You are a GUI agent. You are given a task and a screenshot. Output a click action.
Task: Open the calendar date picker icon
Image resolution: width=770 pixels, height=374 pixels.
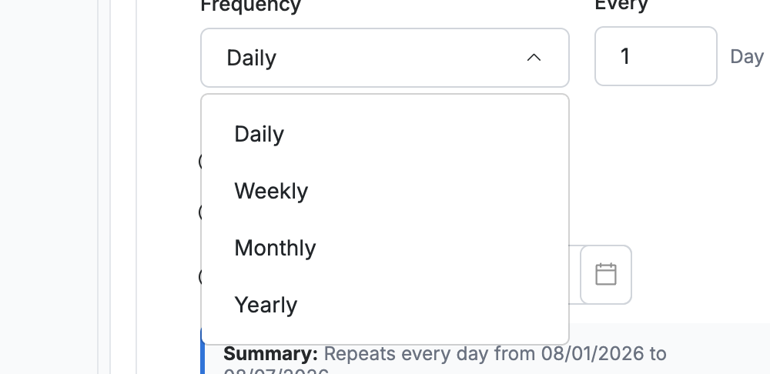point(605,275)
